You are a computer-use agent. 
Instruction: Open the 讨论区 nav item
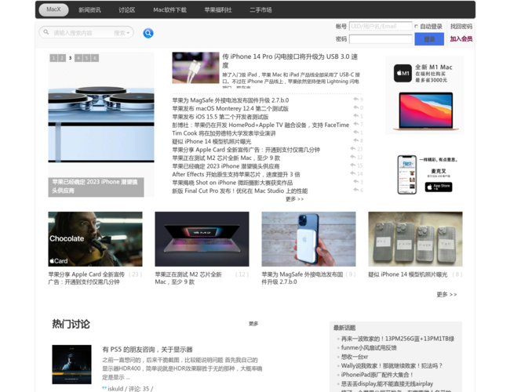coord(127,10)
